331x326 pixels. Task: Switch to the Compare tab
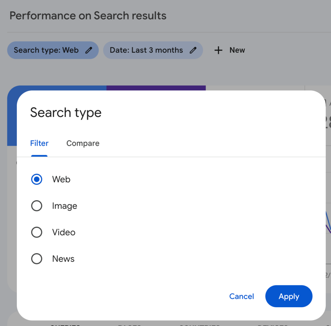tap(83, 143)
